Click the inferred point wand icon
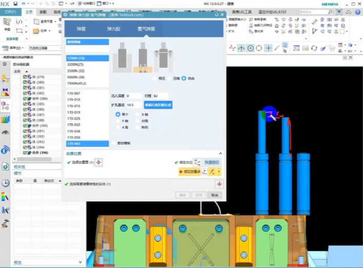363x268 pixels. 212,172
